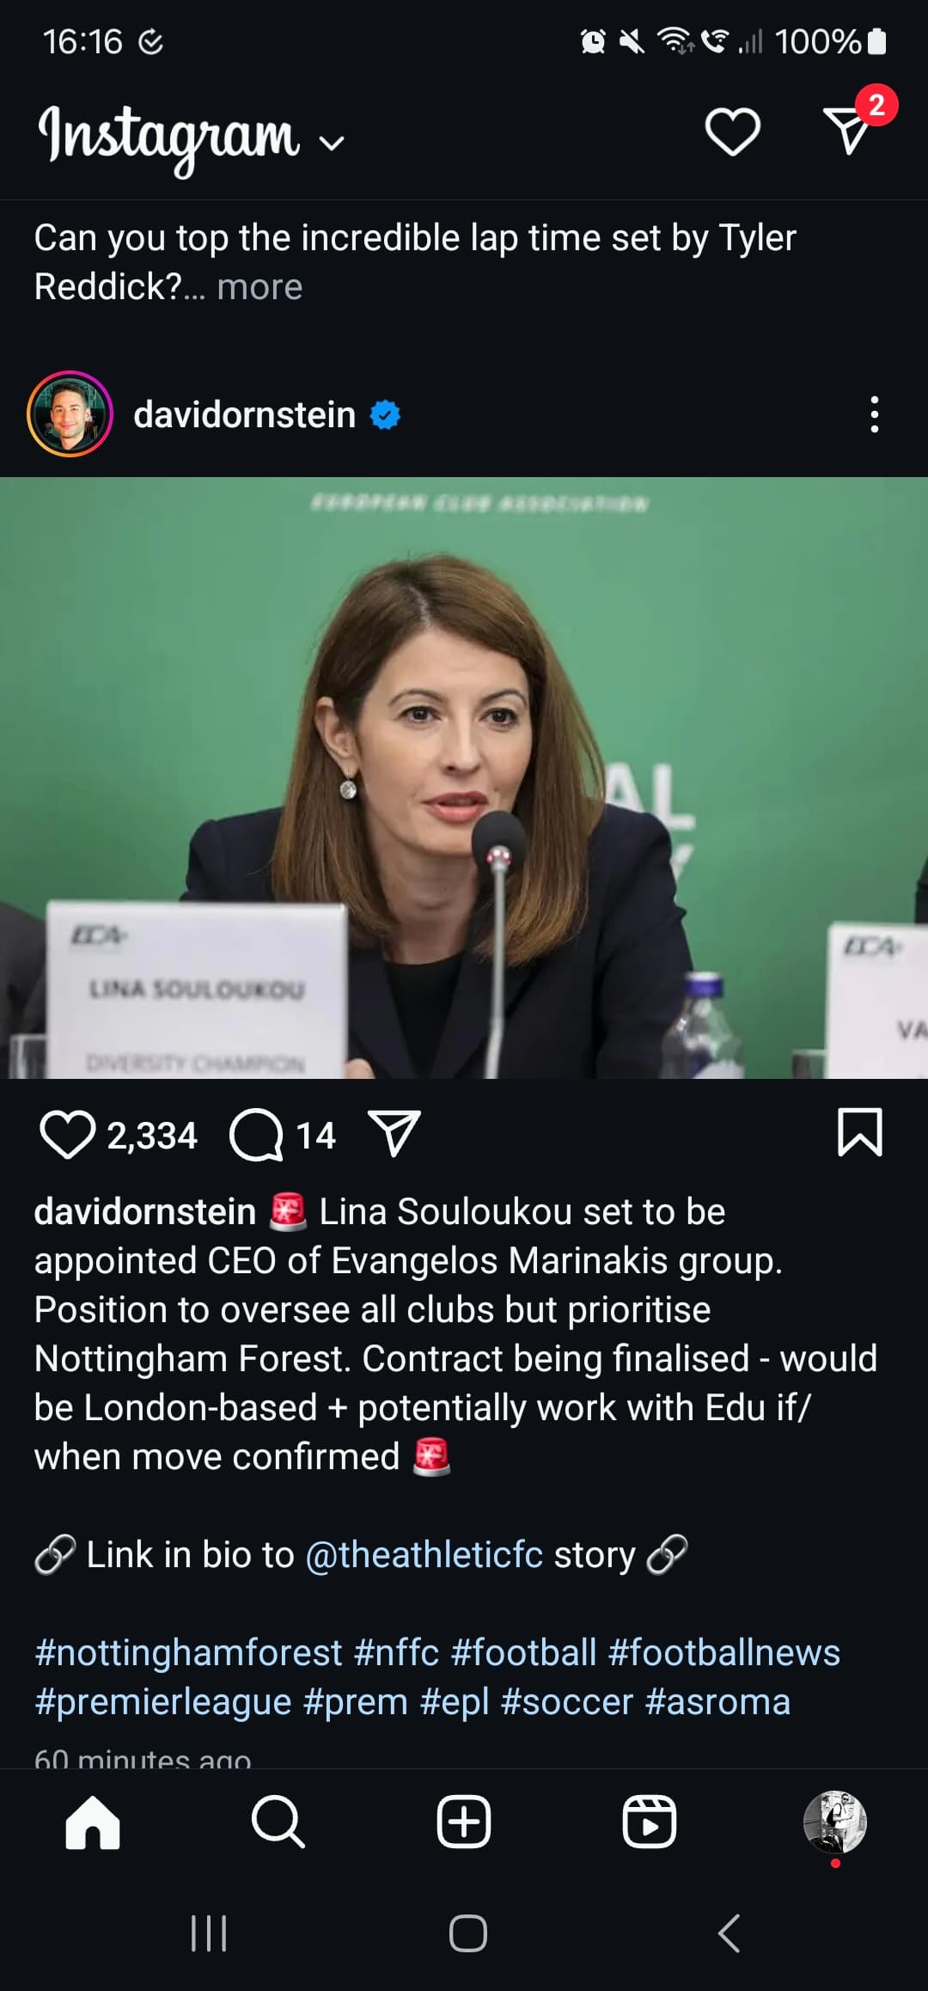Open the Search tab
The width and height of the screenshot is (928, 1991).
pyautogui.click(x=278, y=1822)
